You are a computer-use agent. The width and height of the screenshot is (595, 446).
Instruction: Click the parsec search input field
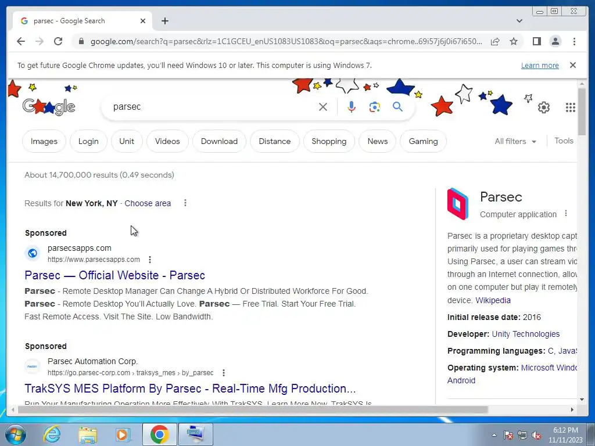(x=213, y=107)
